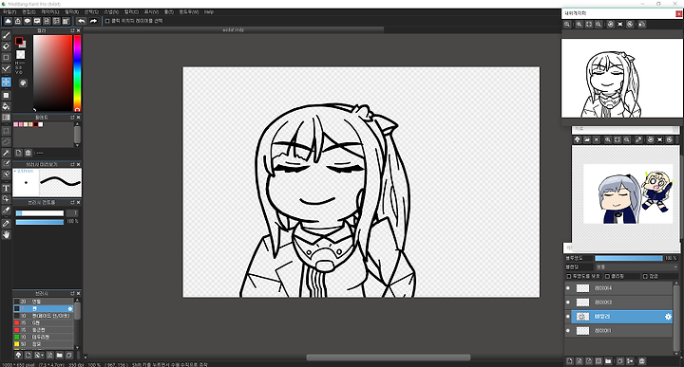Close the brush control panel
This screenshot has height=367, width=684.
(79, 202)
